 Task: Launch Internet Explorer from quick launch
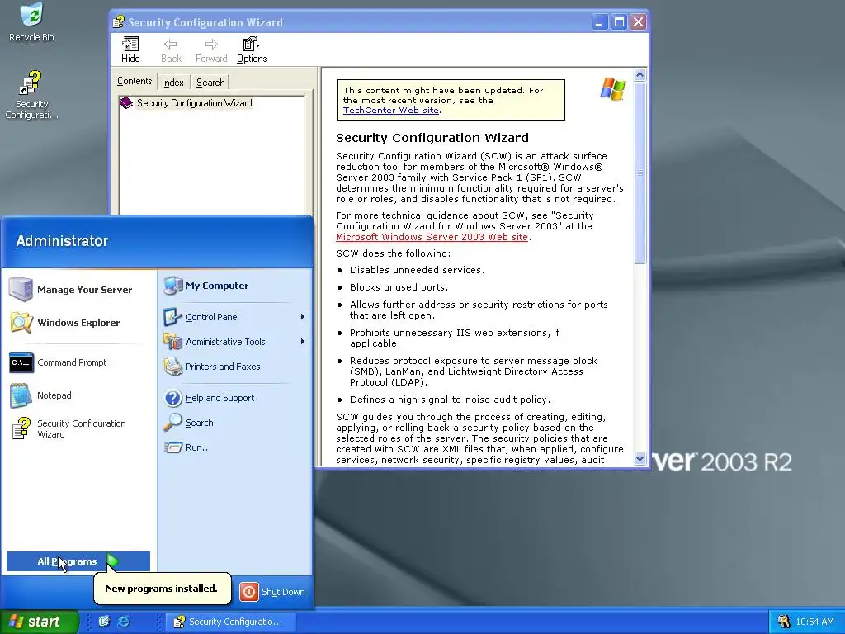tap(124, 622)
